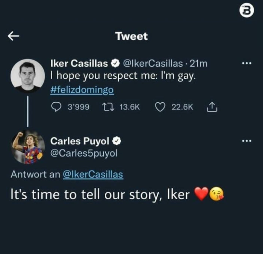Open the #felizdomingo hashtag link
The height and width of the screenshot is (254, 263).
82,90
